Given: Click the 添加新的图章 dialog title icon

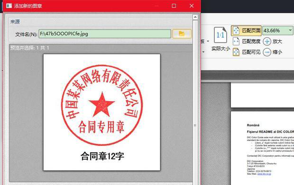Looking at the screenshot, I should click(x=9, y=6).
